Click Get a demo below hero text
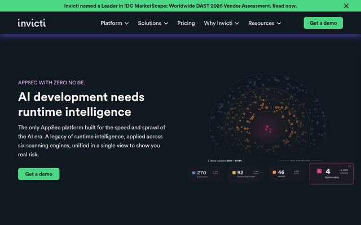Image resolution: width=361 pixels, height=225 pixels. pos(39,174)
